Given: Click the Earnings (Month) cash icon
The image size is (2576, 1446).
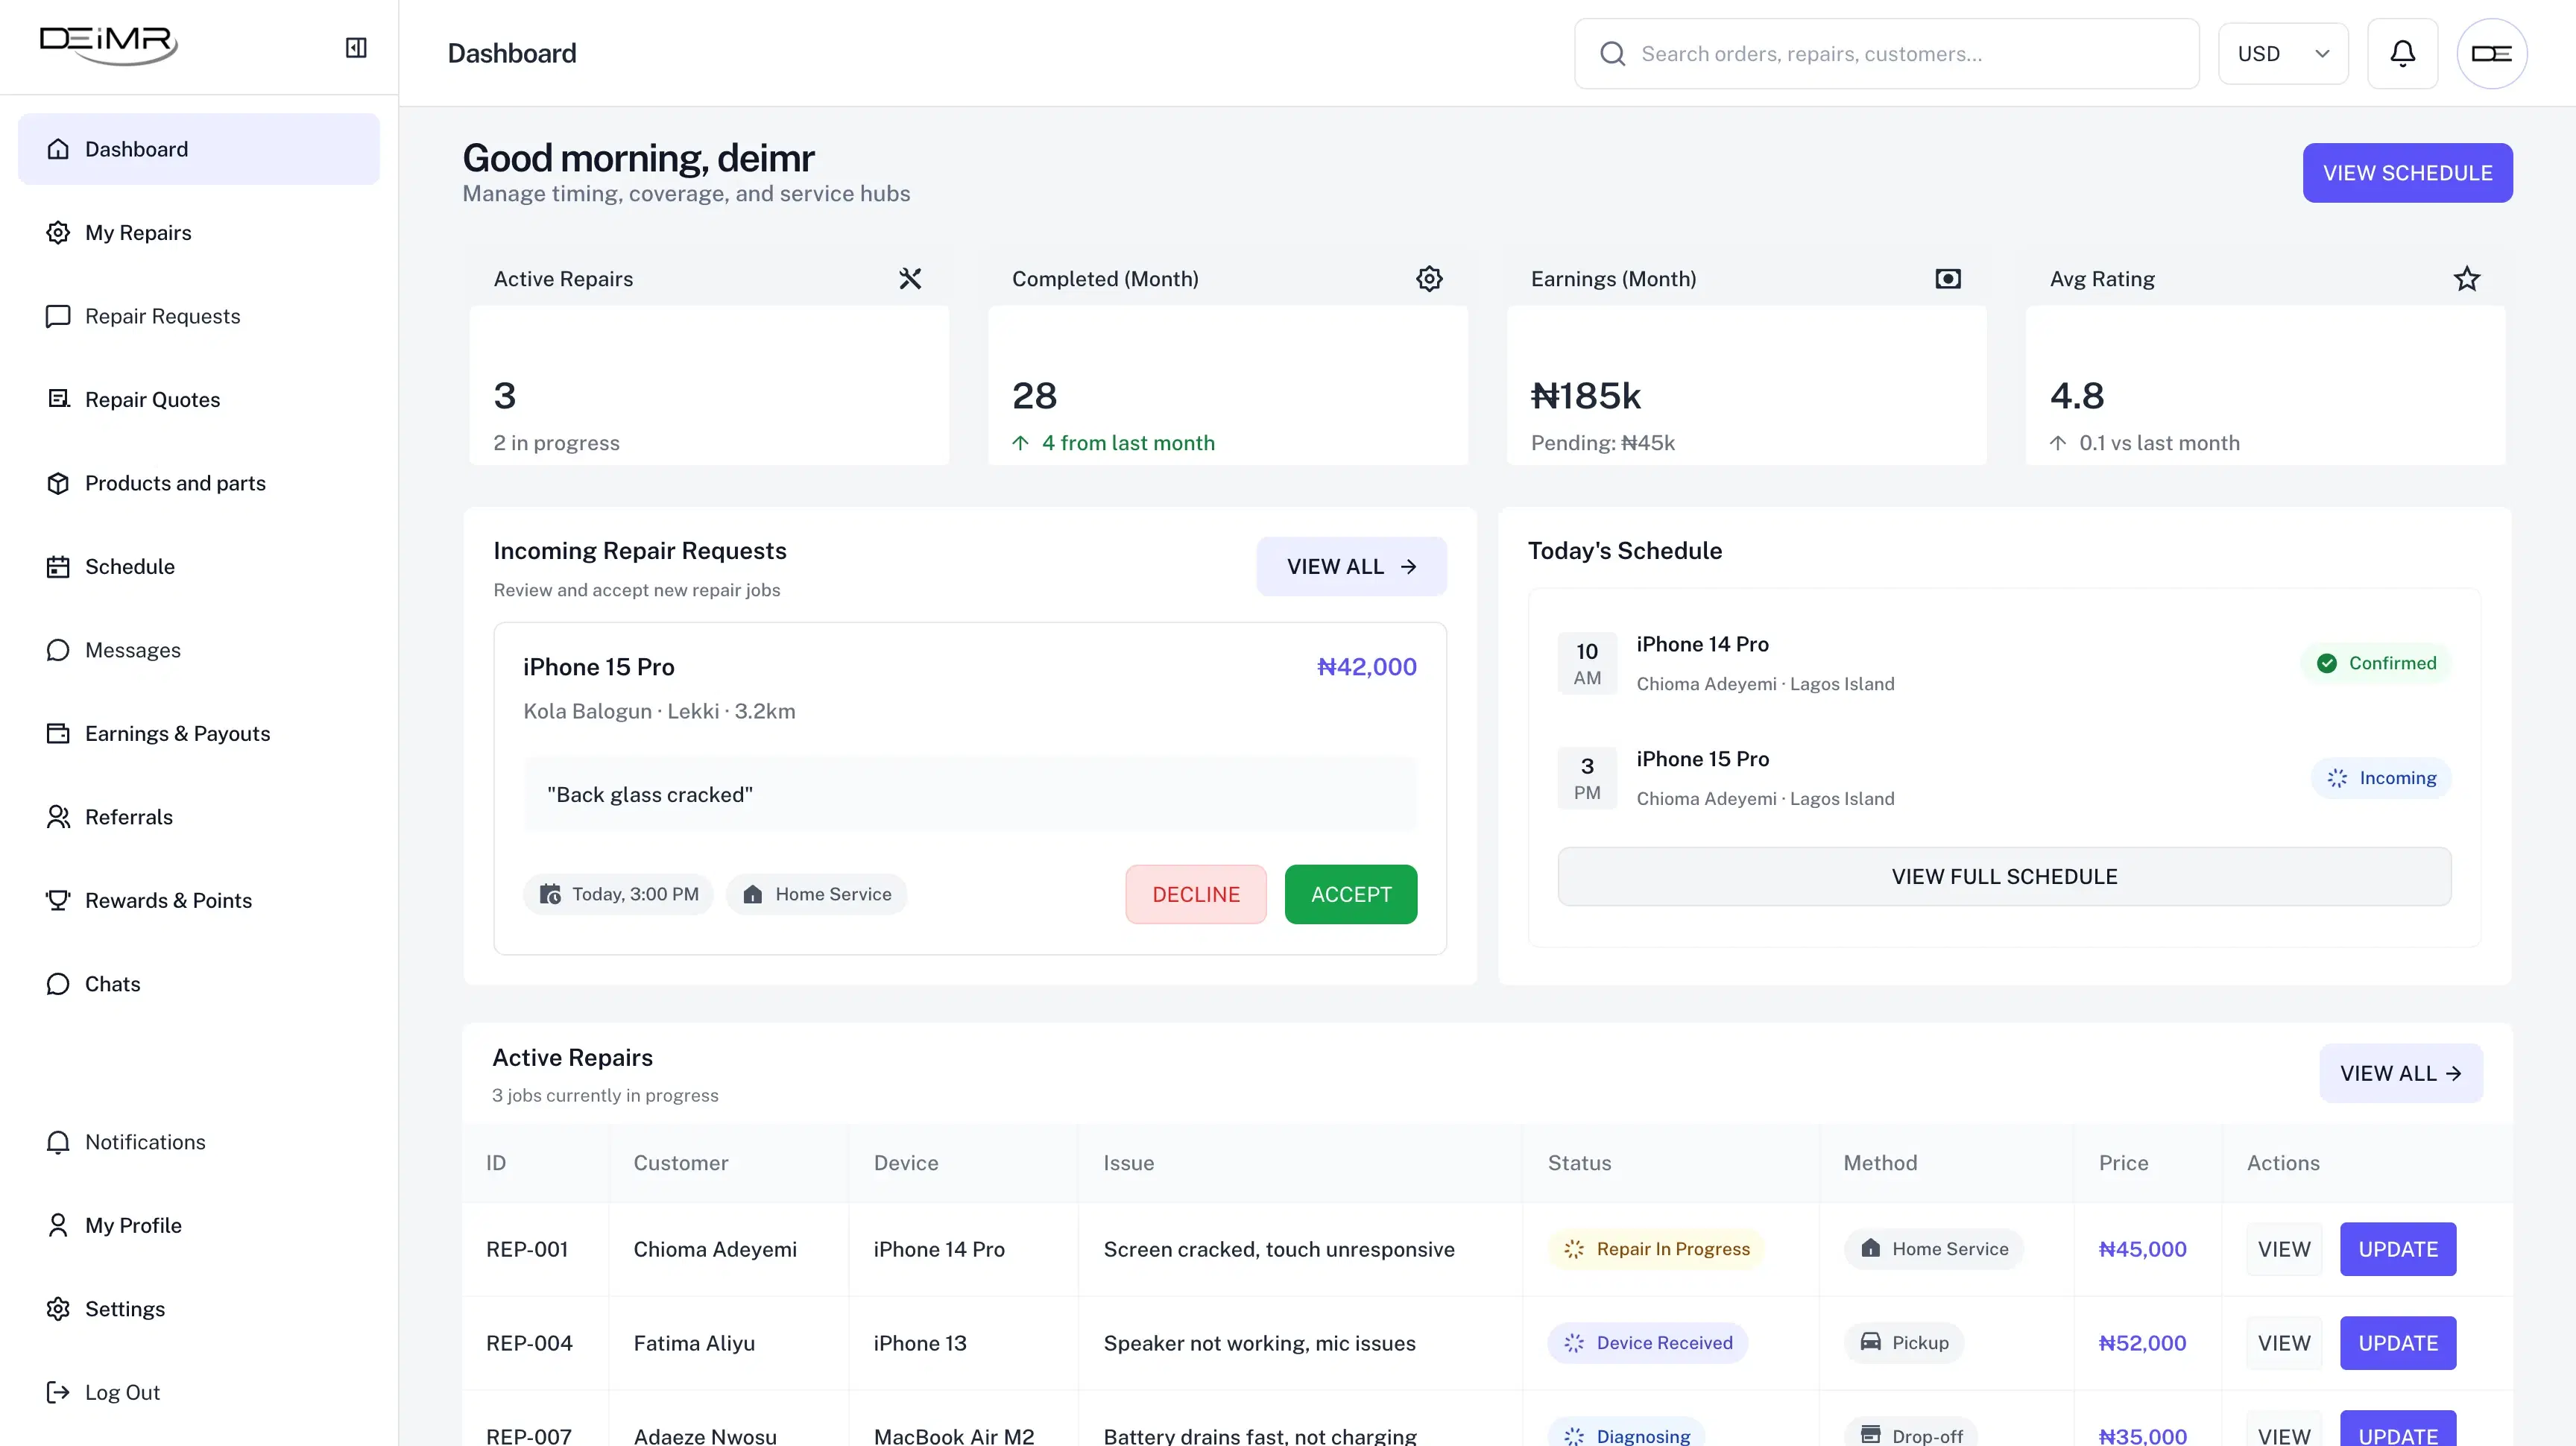Looking at the screenshot, I should [x=1947, y=278].
